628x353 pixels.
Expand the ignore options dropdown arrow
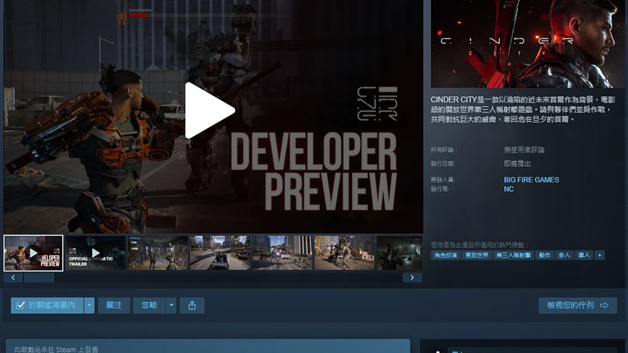point(171,305)
